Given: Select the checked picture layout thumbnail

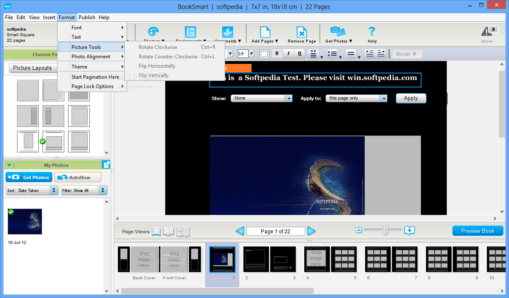Looking at the screenshot, I should click(53, 141).
